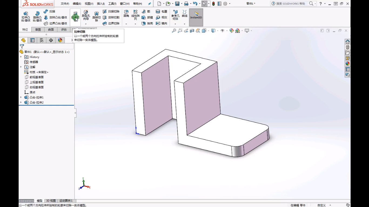Select the 旋转凸台/基体 revolve boss tool

pyautogui.click(x=37, y=17)
